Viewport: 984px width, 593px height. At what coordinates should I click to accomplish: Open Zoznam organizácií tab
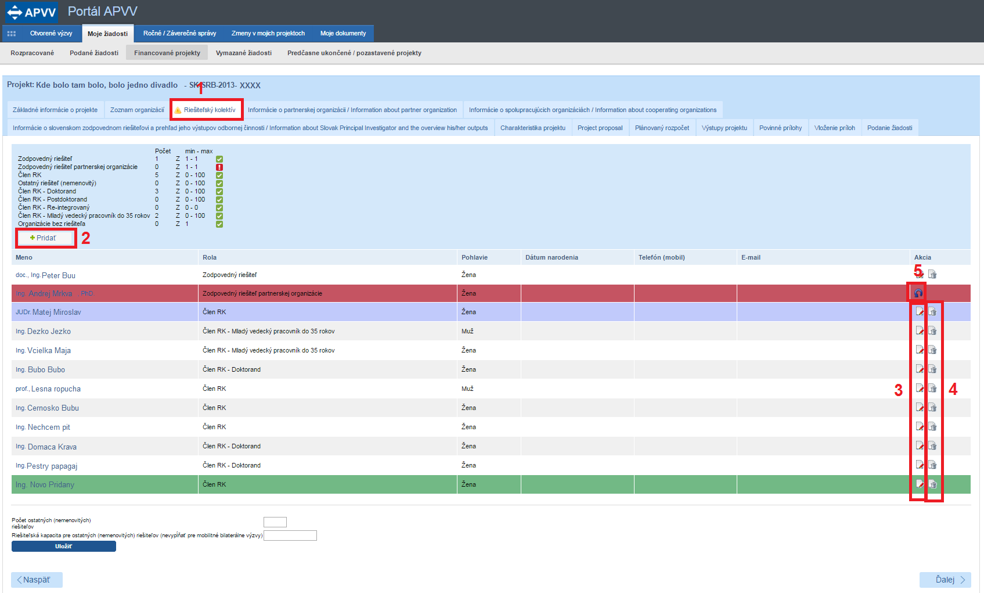(x=137, y=110)
